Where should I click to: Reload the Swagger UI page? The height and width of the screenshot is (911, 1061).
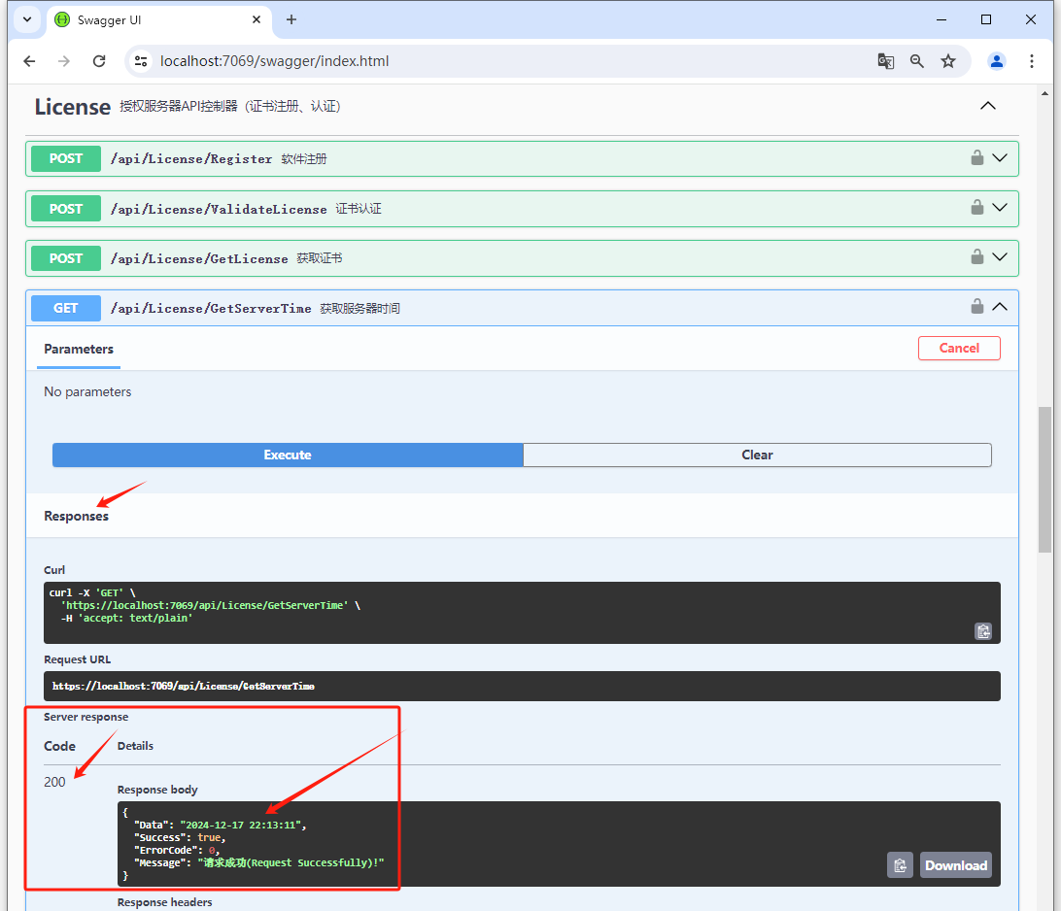click(x=99, y=61)
